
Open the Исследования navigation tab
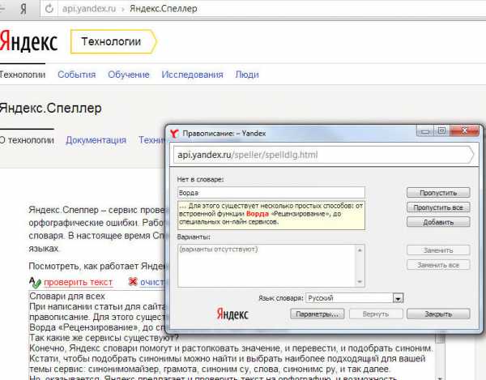point(192,75)
